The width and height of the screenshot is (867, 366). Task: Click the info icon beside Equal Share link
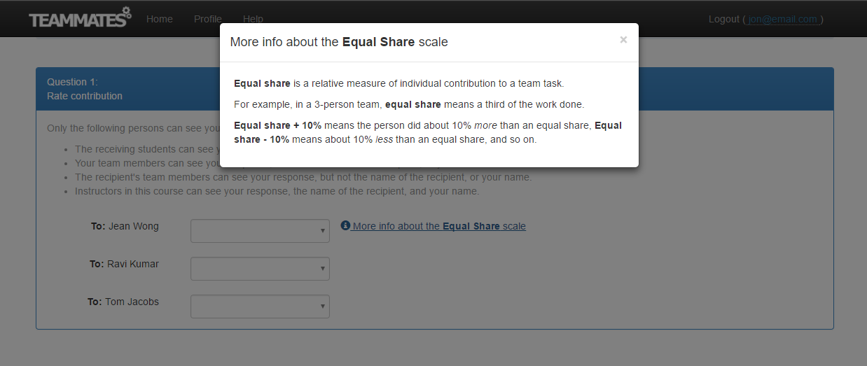click(345, 225)
